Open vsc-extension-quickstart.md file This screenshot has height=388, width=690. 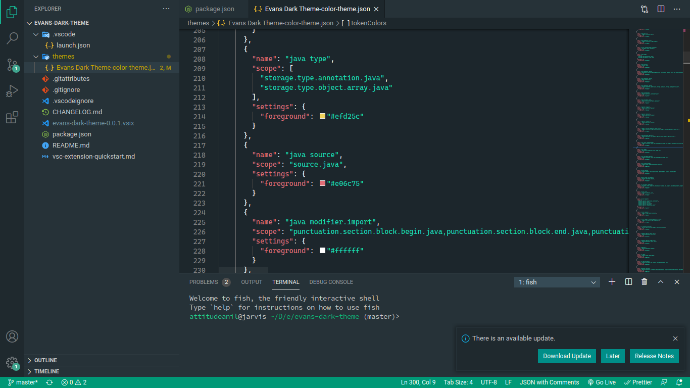coord(102,157)
